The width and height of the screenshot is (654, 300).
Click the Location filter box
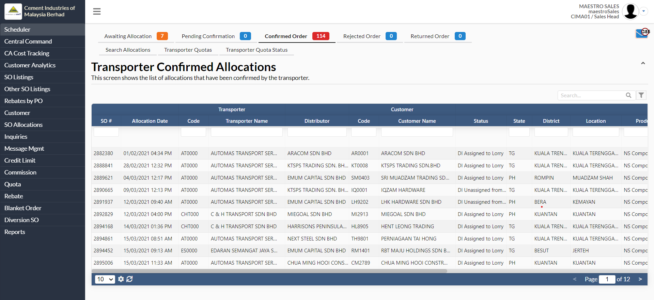click(596, 132)
